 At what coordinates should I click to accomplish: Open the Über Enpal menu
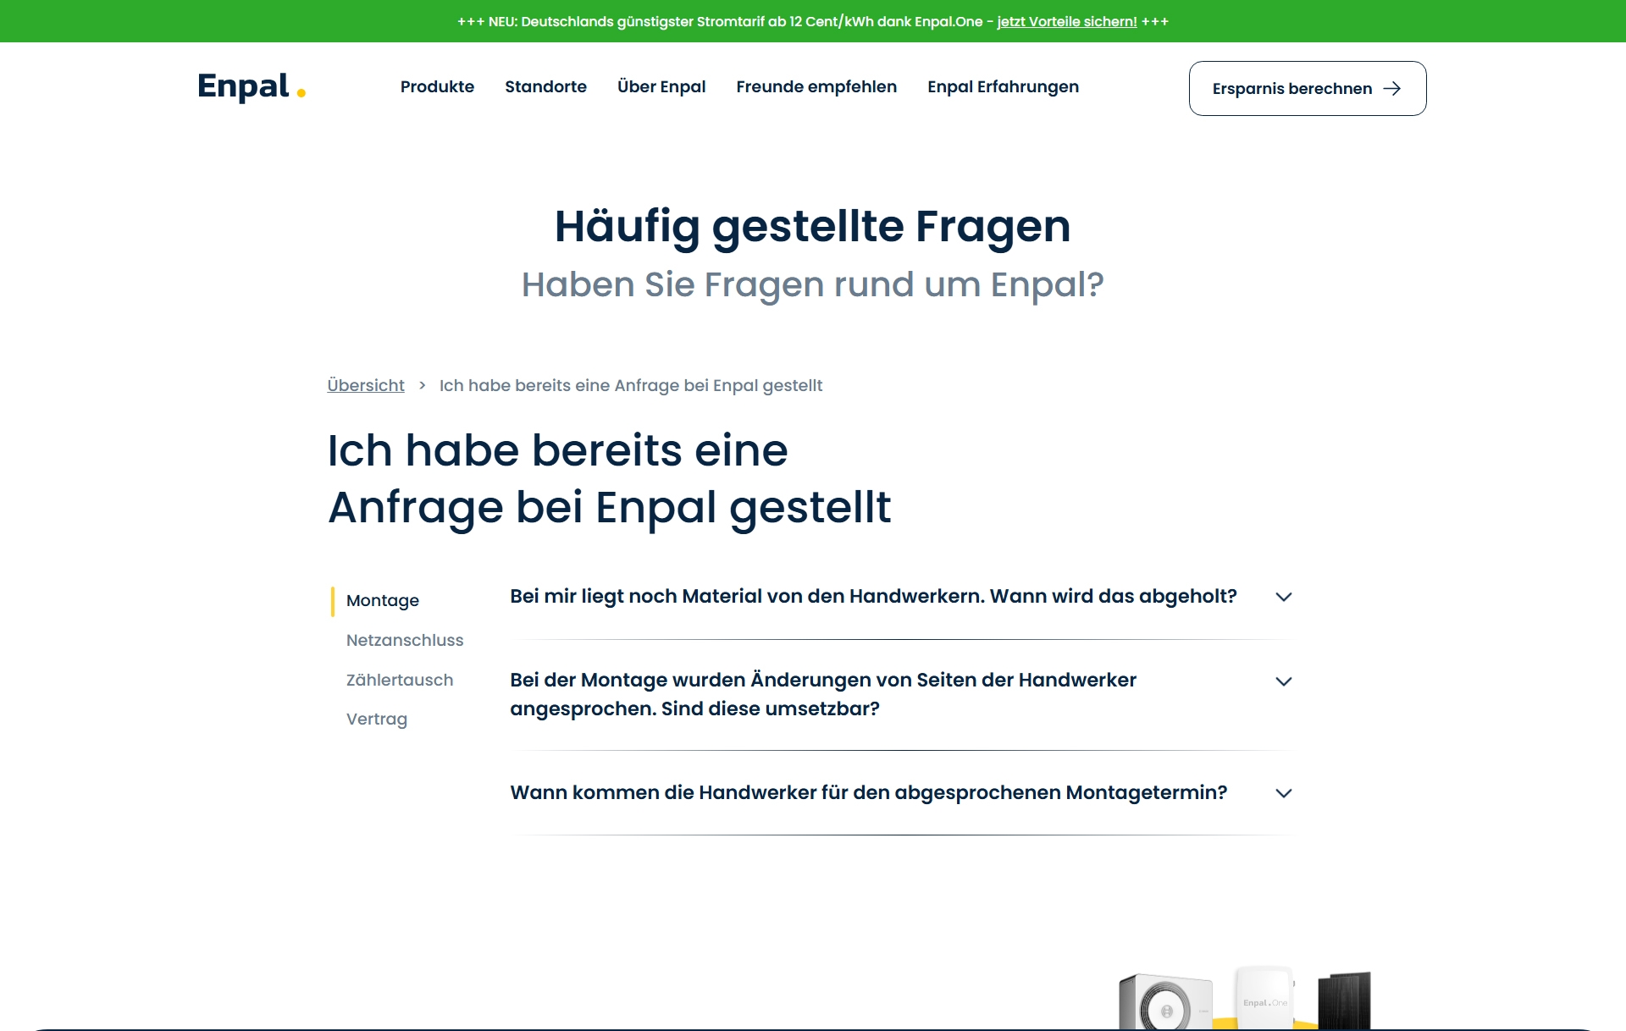tap(661, 86)
